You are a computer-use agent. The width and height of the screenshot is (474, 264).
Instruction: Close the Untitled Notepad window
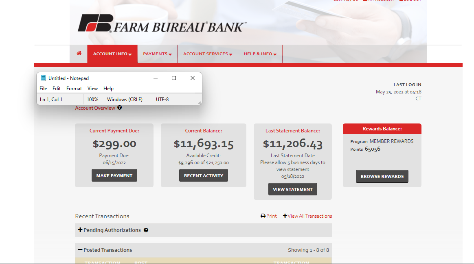(x=193, y=78)
